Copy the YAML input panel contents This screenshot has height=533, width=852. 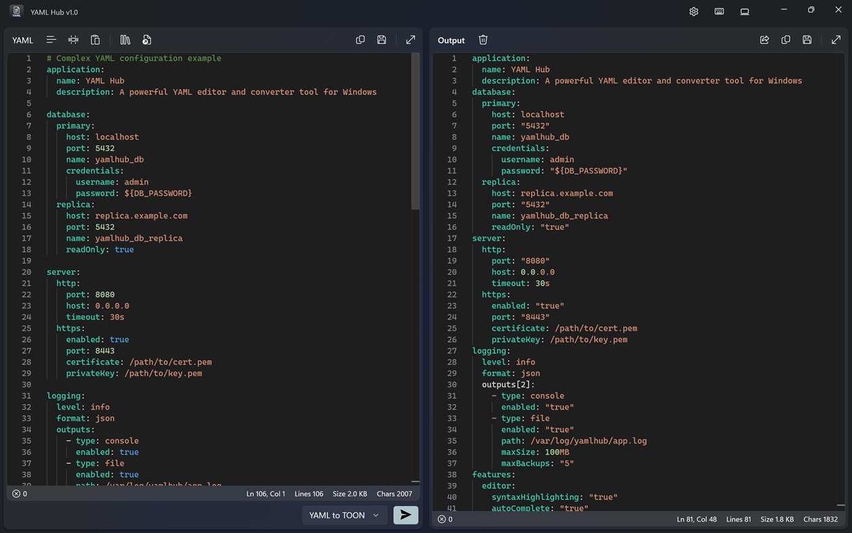360,40
